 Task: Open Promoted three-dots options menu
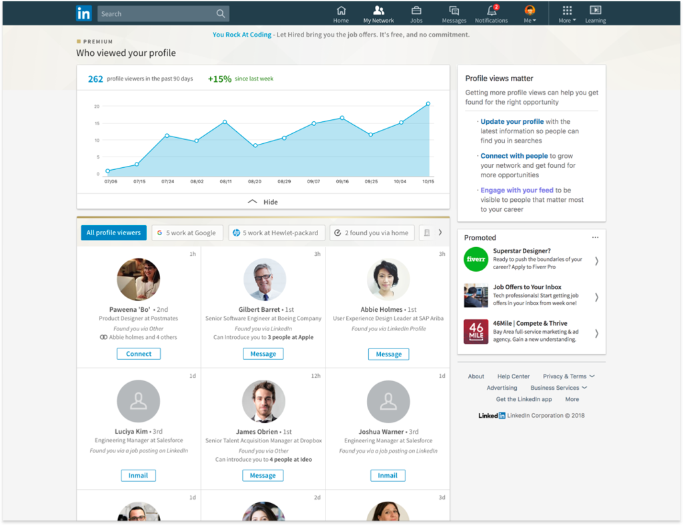(x=595, y=237)
